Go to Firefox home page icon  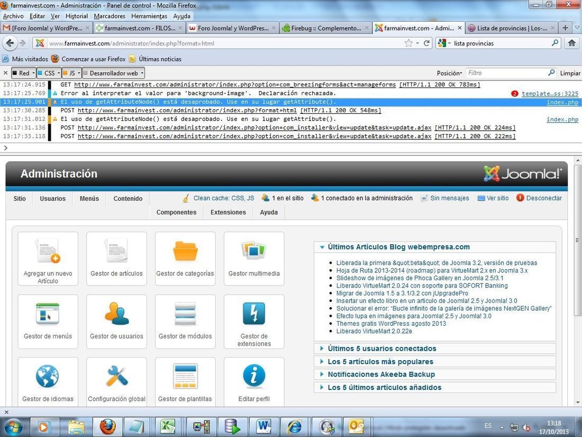[572, 43]
